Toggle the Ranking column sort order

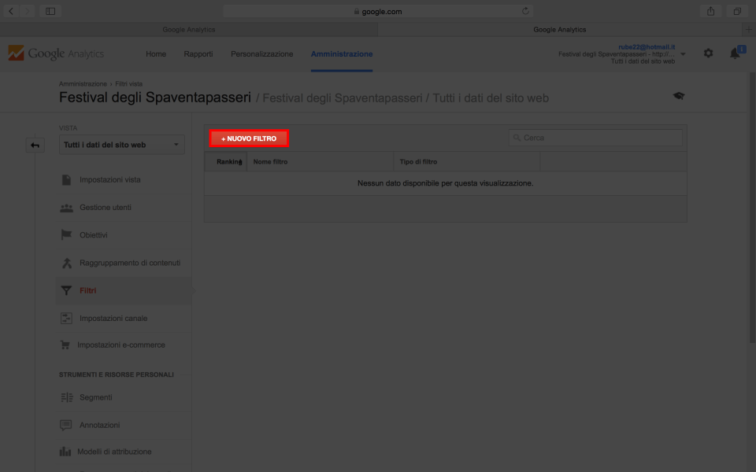pos(228,161)
